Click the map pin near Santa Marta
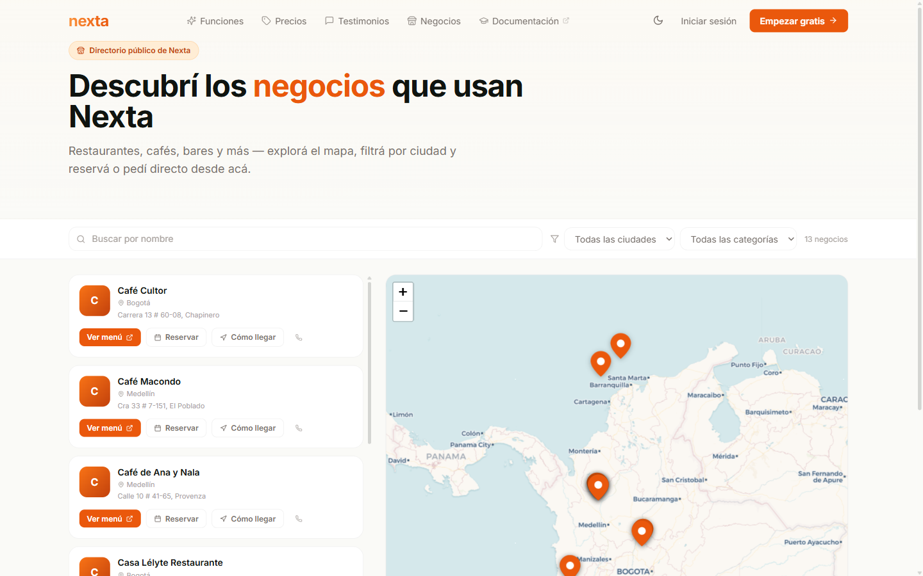 pos(620,345)
